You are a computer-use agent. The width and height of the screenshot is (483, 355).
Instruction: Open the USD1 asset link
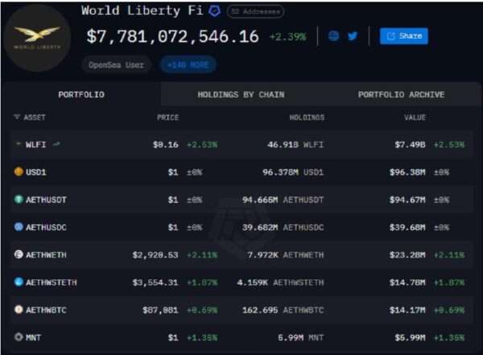coord(35,172)
